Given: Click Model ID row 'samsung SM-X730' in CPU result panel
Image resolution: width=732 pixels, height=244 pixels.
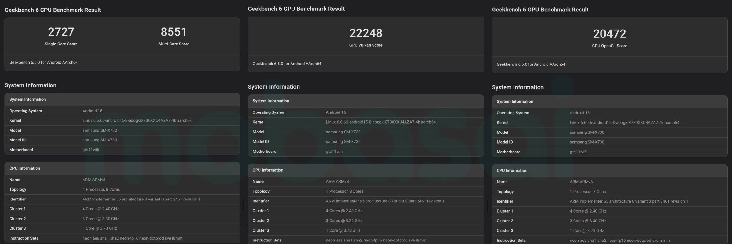Looking at the screenshot, I should coord(100,140).
